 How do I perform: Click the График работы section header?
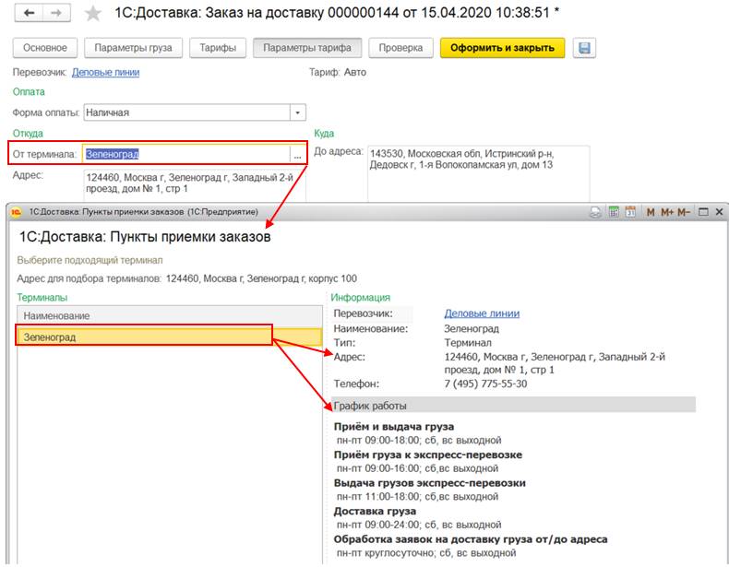point(513,406)
